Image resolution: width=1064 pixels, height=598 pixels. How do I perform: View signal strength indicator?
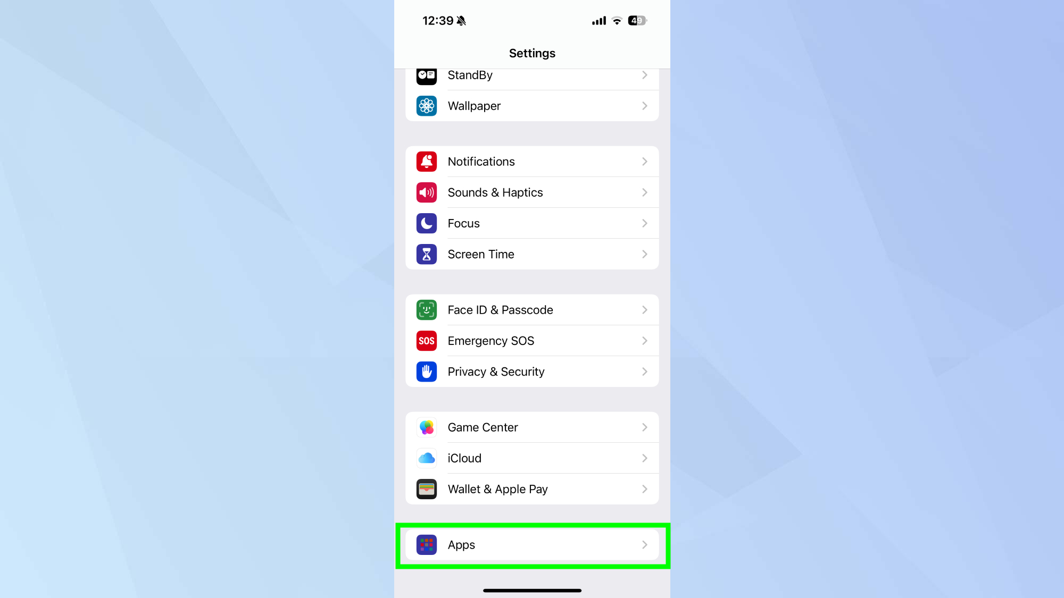tap(598, 20)
